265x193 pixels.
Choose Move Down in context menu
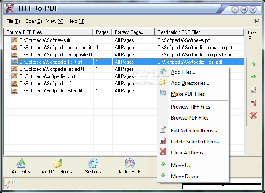point(193,176)
